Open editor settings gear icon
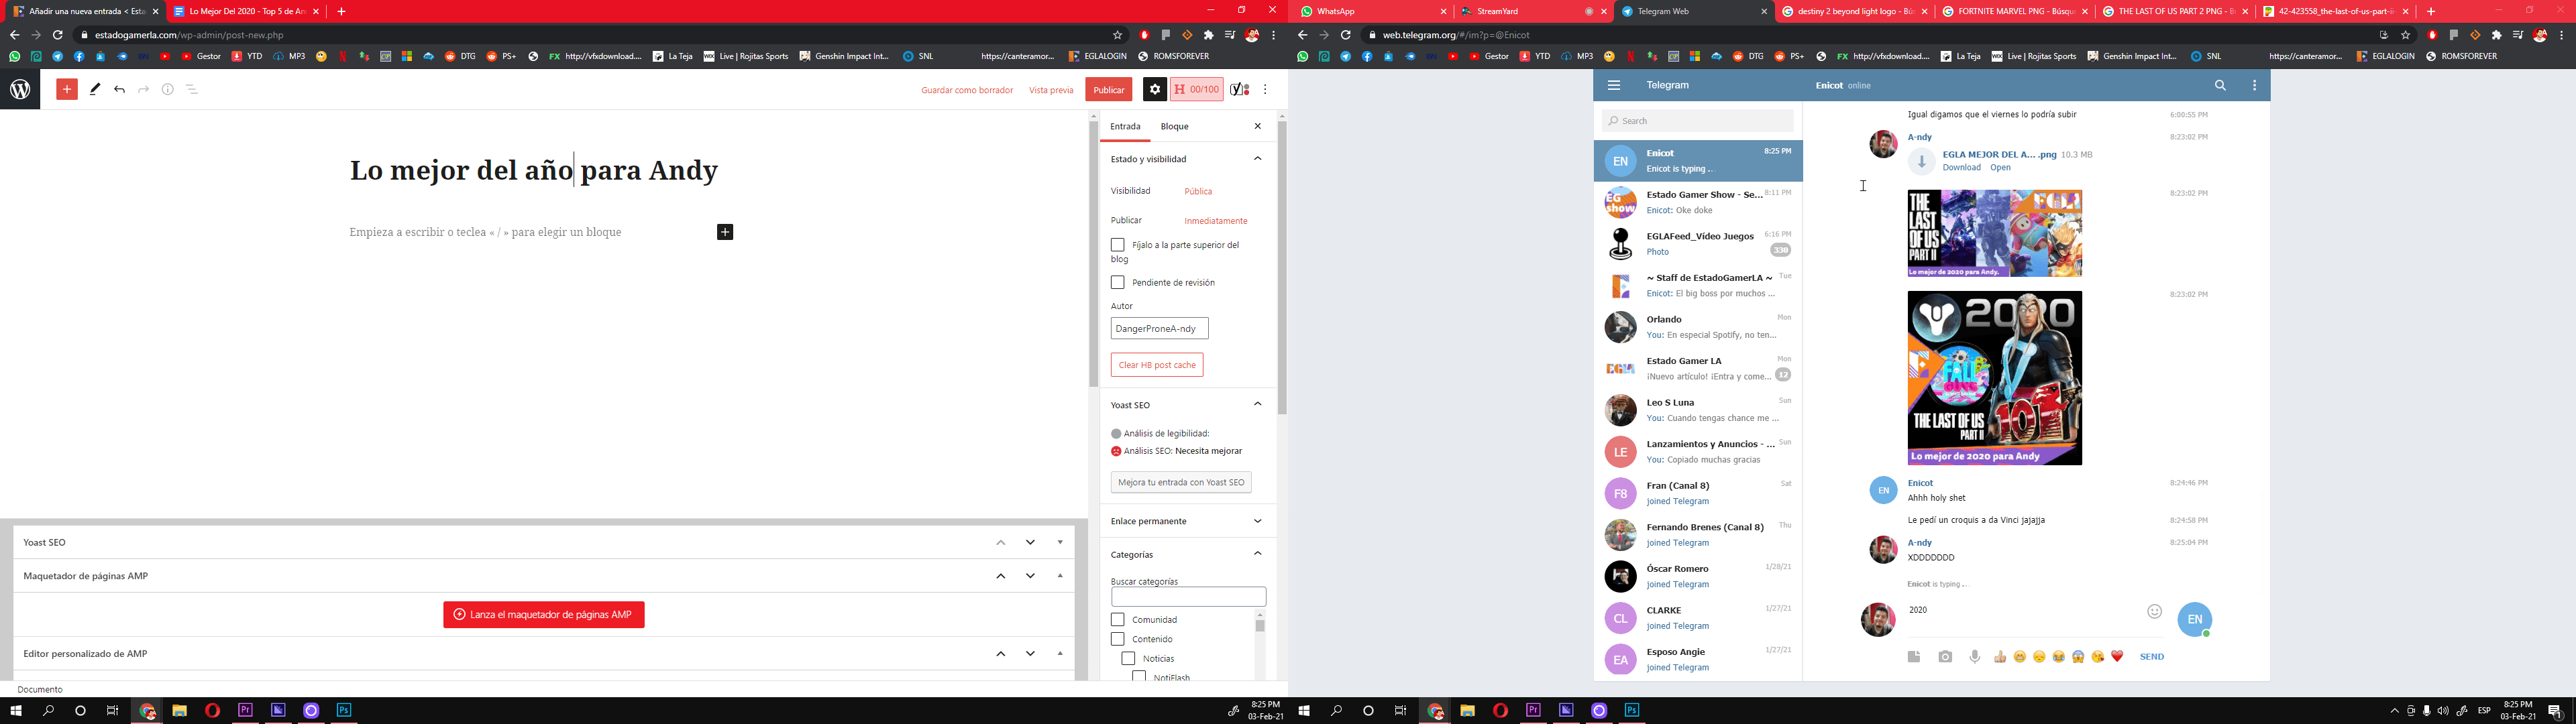This screenshot has height=724, width=2576. point(1154,89)
